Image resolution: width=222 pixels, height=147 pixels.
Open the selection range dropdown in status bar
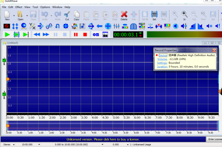coord(102,144)
